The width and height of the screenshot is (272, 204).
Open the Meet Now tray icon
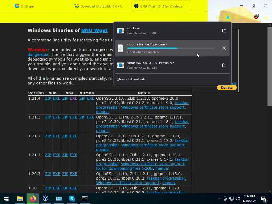tap(225, 199)
